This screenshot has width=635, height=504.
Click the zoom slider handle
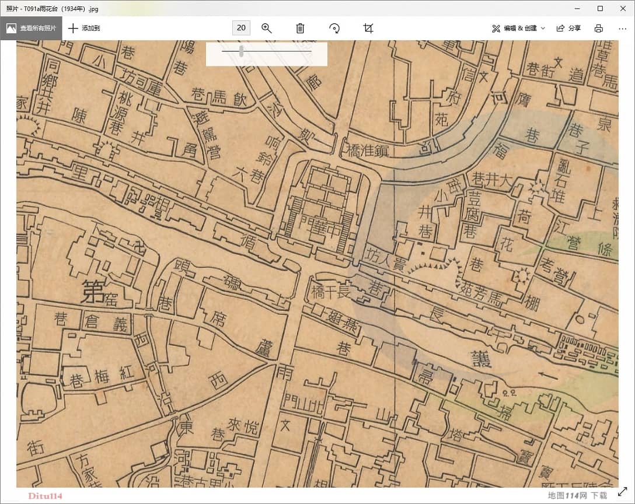click(242, 51)
